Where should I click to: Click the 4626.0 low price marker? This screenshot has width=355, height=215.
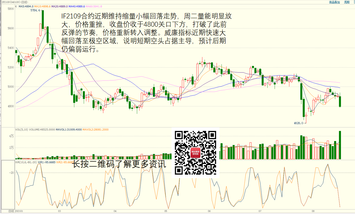click(x=298, y=123)
